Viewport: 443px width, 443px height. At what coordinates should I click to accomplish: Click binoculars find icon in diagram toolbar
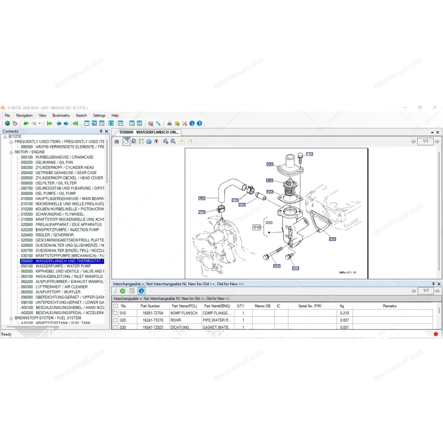click(117, 141)
